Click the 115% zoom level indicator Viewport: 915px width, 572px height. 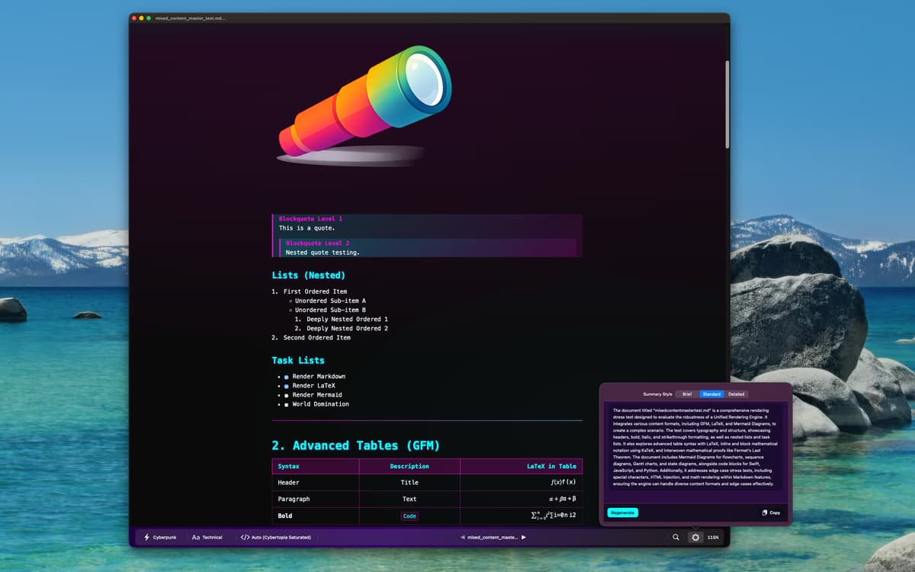(x=713, y=537)
